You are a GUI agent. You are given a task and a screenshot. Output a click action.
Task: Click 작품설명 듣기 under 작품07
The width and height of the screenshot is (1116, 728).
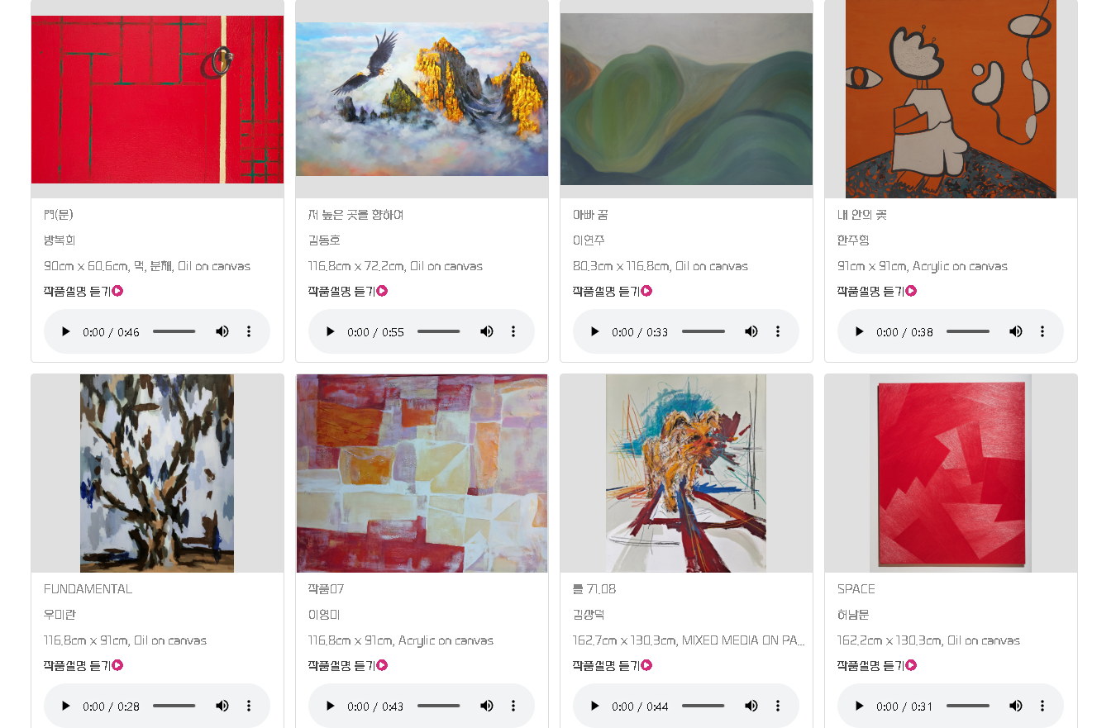tap(341, 665)
